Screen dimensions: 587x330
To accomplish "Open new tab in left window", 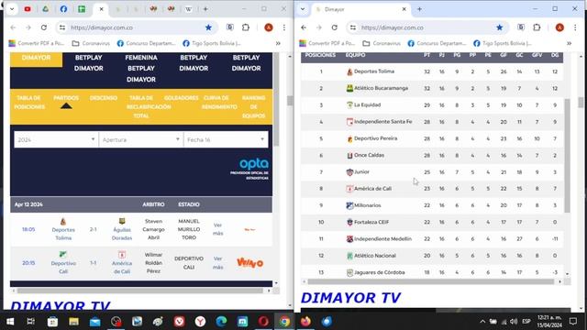I will [x=205, y=9].
